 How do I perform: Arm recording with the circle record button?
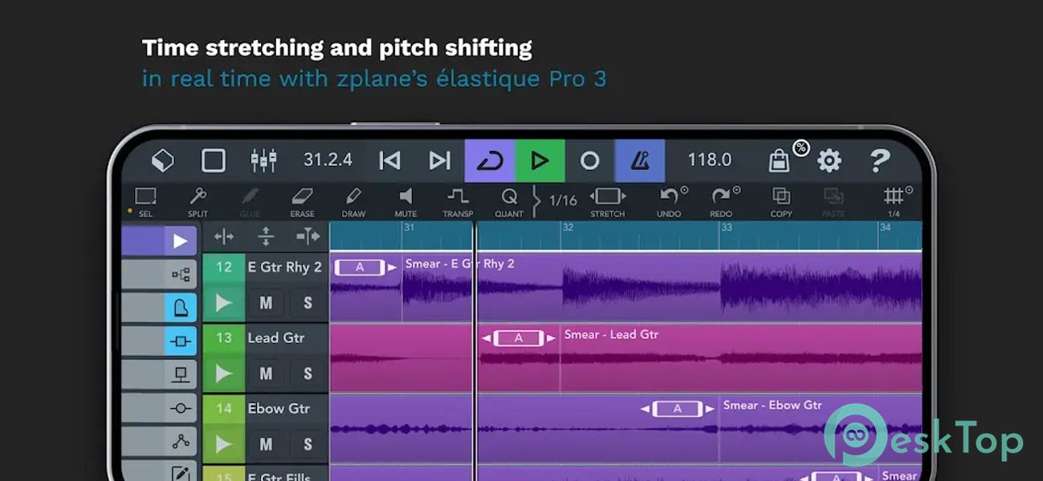click(590, 160)
